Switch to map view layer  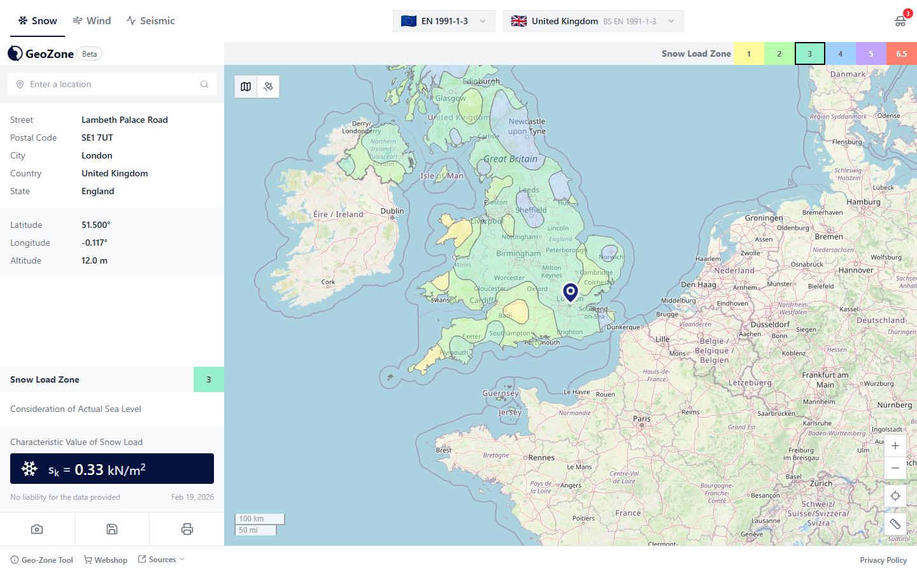tap(246, 87)
